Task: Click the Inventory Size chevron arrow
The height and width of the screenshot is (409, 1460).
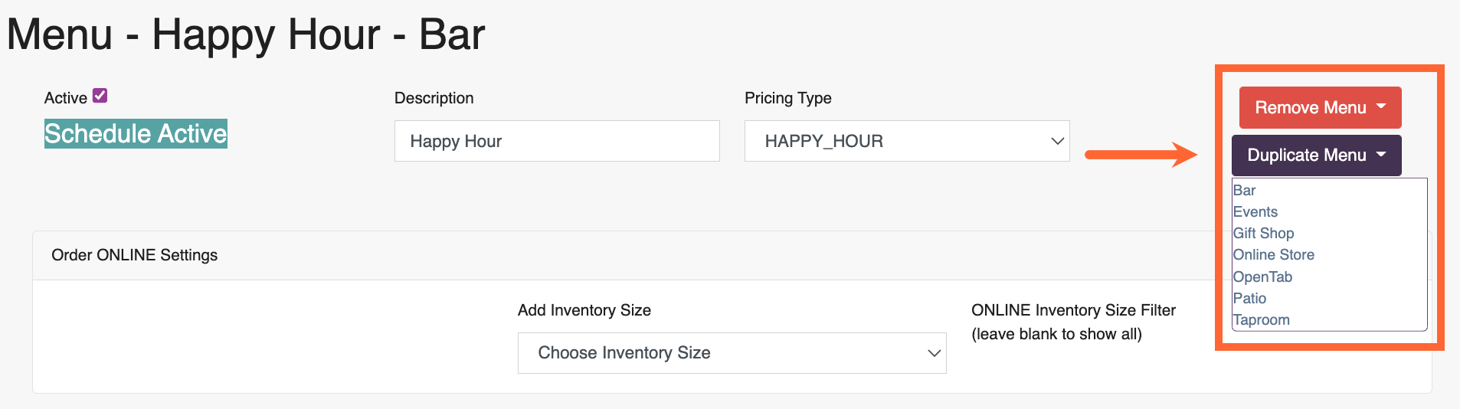Action: (934, 353)
